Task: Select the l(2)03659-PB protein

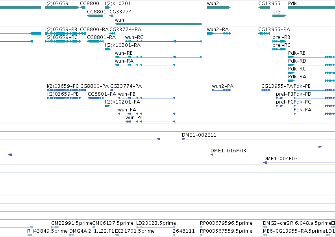Action: (64, 98)
